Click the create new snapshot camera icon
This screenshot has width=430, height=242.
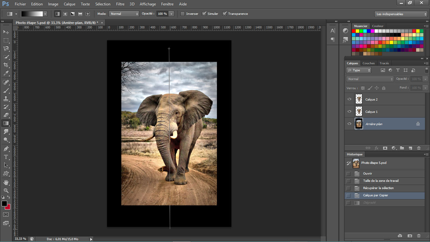tap(410, 236)
